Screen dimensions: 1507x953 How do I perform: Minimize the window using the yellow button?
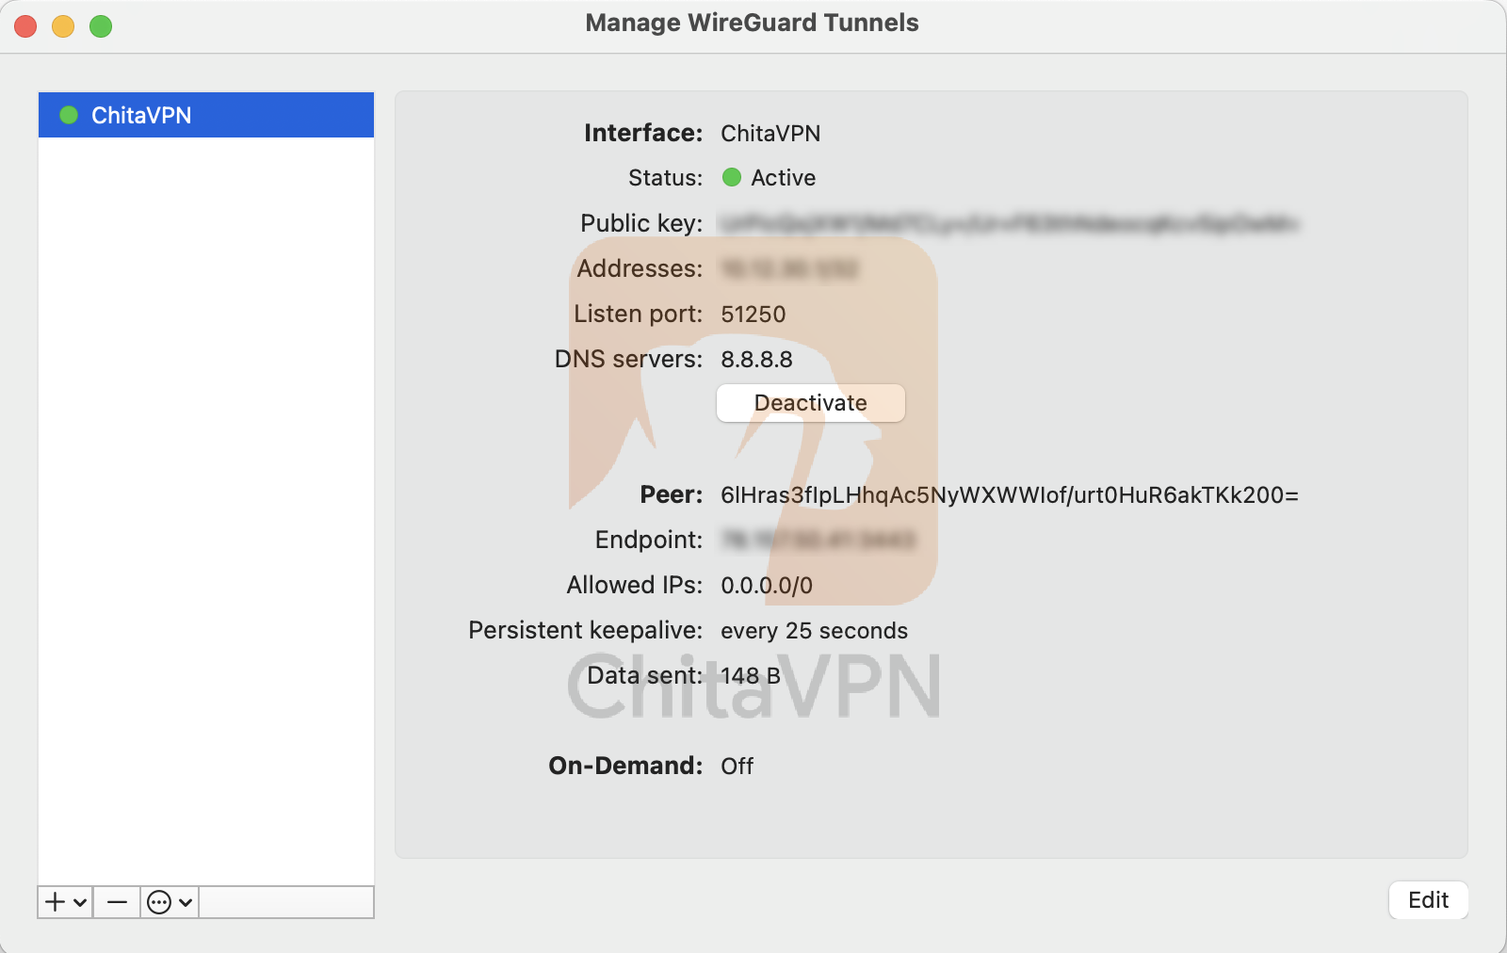pyautogui.click(x=63, y=26)
